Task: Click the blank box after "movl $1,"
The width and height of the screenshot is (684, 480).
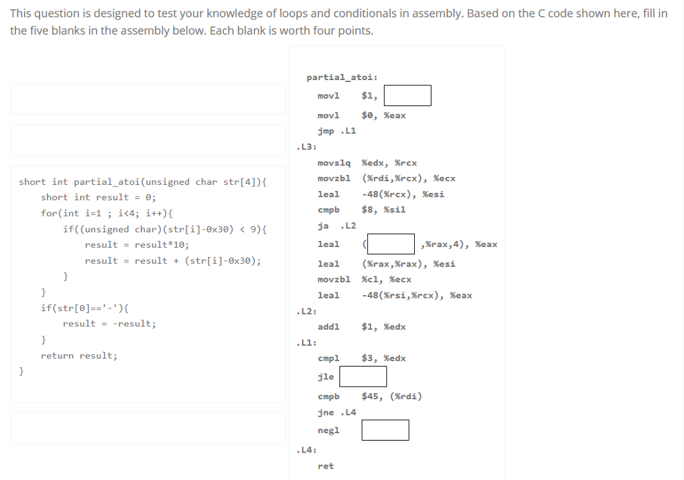Action: click(x=407, y=95)
